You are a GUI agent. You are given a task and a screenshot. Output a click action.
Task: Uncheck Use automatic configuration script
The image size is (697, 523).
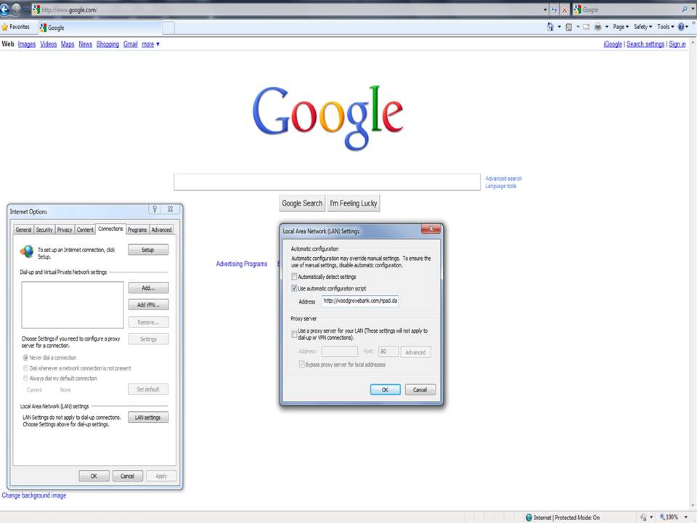tap(294, 288)
